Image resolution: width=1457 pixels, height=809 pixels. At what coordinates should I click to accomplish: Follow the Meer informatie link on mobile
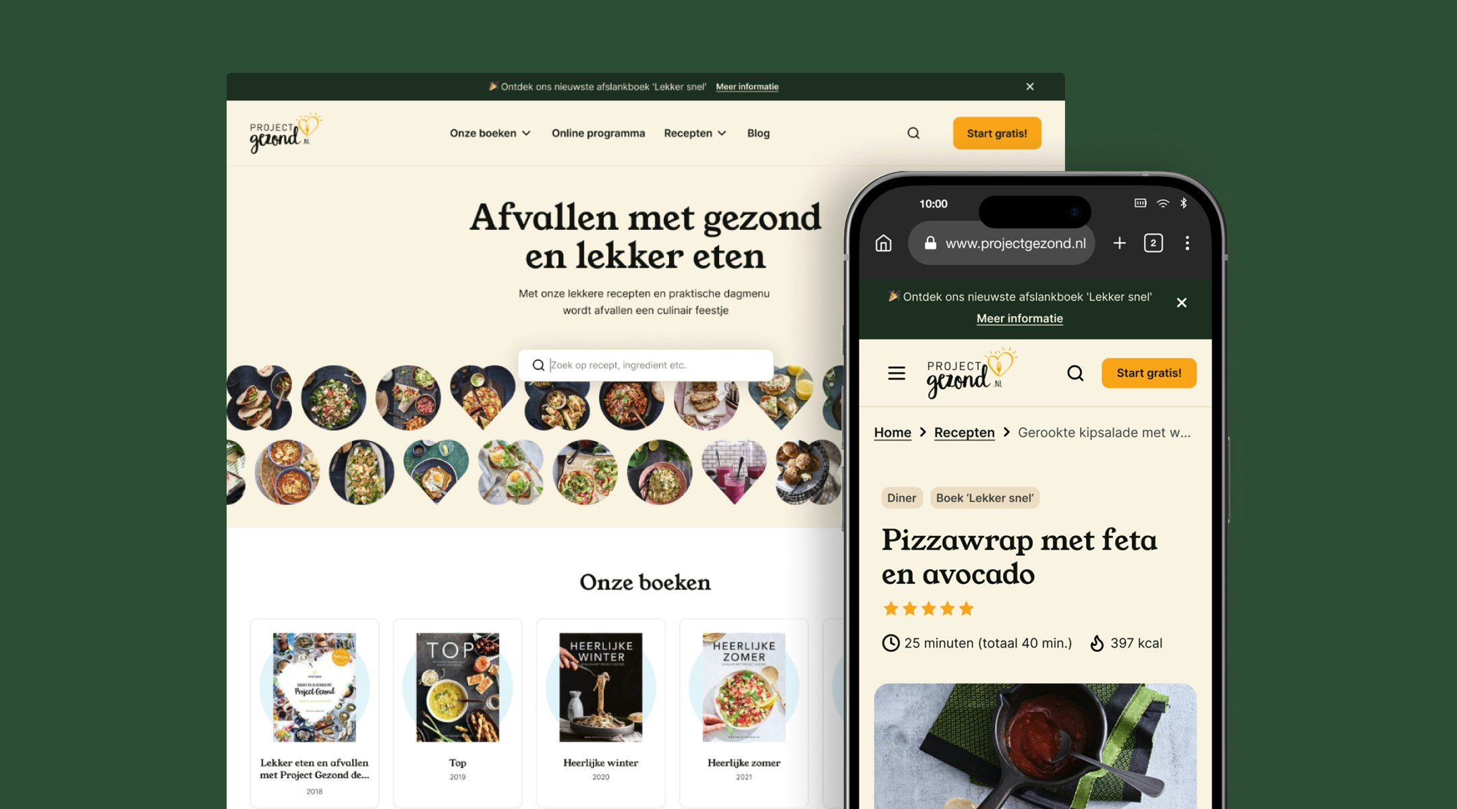[x=1020, y=318]
